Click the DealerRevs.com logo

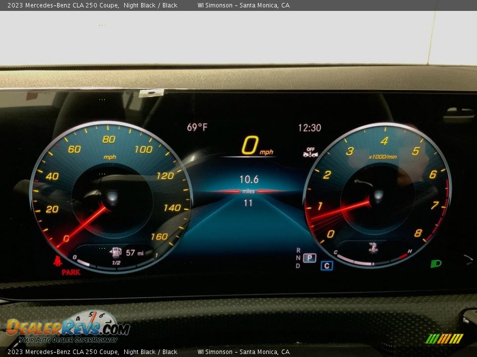pos(68,327)
